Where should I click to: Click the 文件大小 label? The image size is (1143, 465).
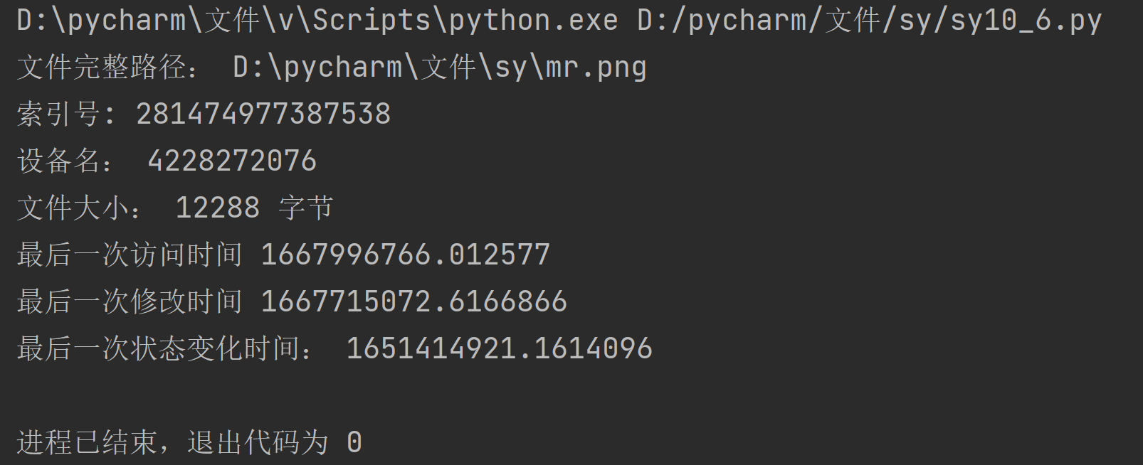pyautogui.click(x=80, y=208)
